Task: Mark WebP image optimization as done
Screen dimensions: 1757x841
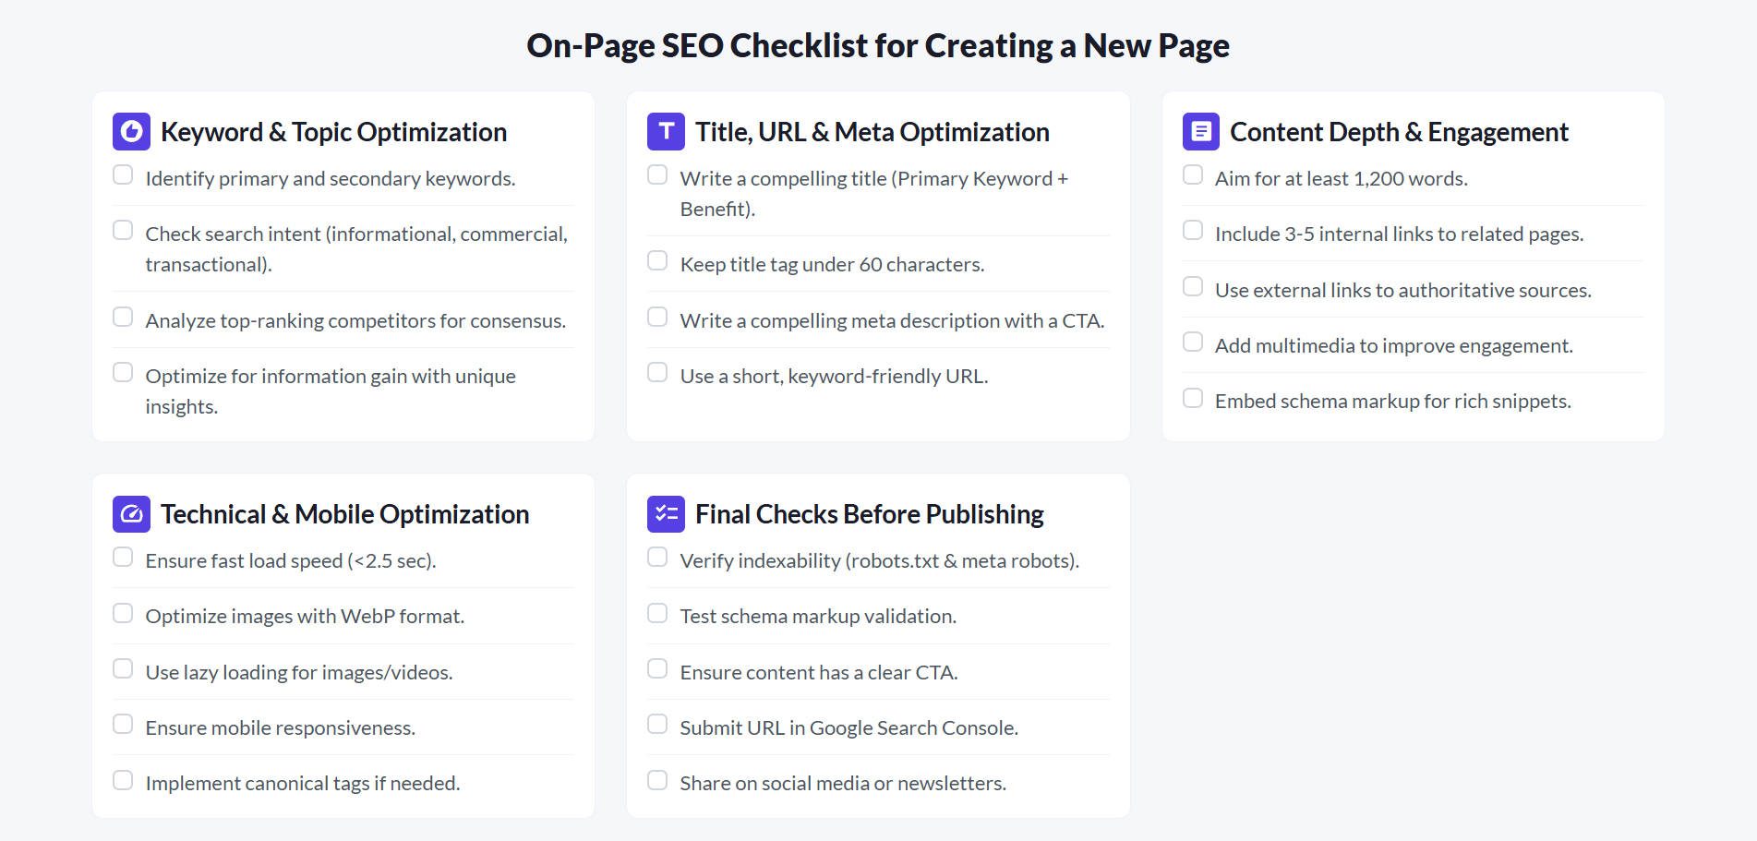Action: (123, 611)
